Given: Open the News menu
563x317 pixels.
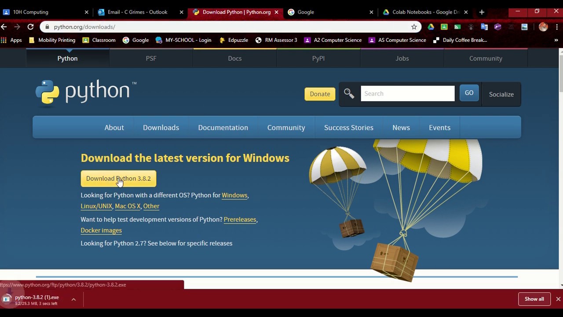Looking at the screenshot, I should click(x=401, y=128).
